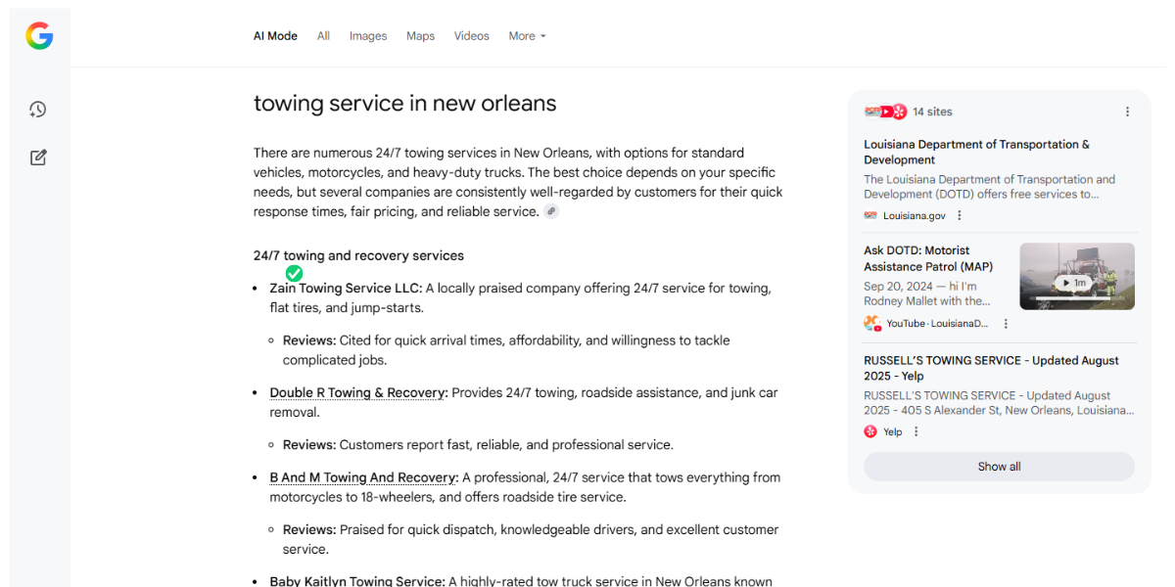The image size is (1175, 587).
Task: Open AI Mode history icon
Action: 38,110
